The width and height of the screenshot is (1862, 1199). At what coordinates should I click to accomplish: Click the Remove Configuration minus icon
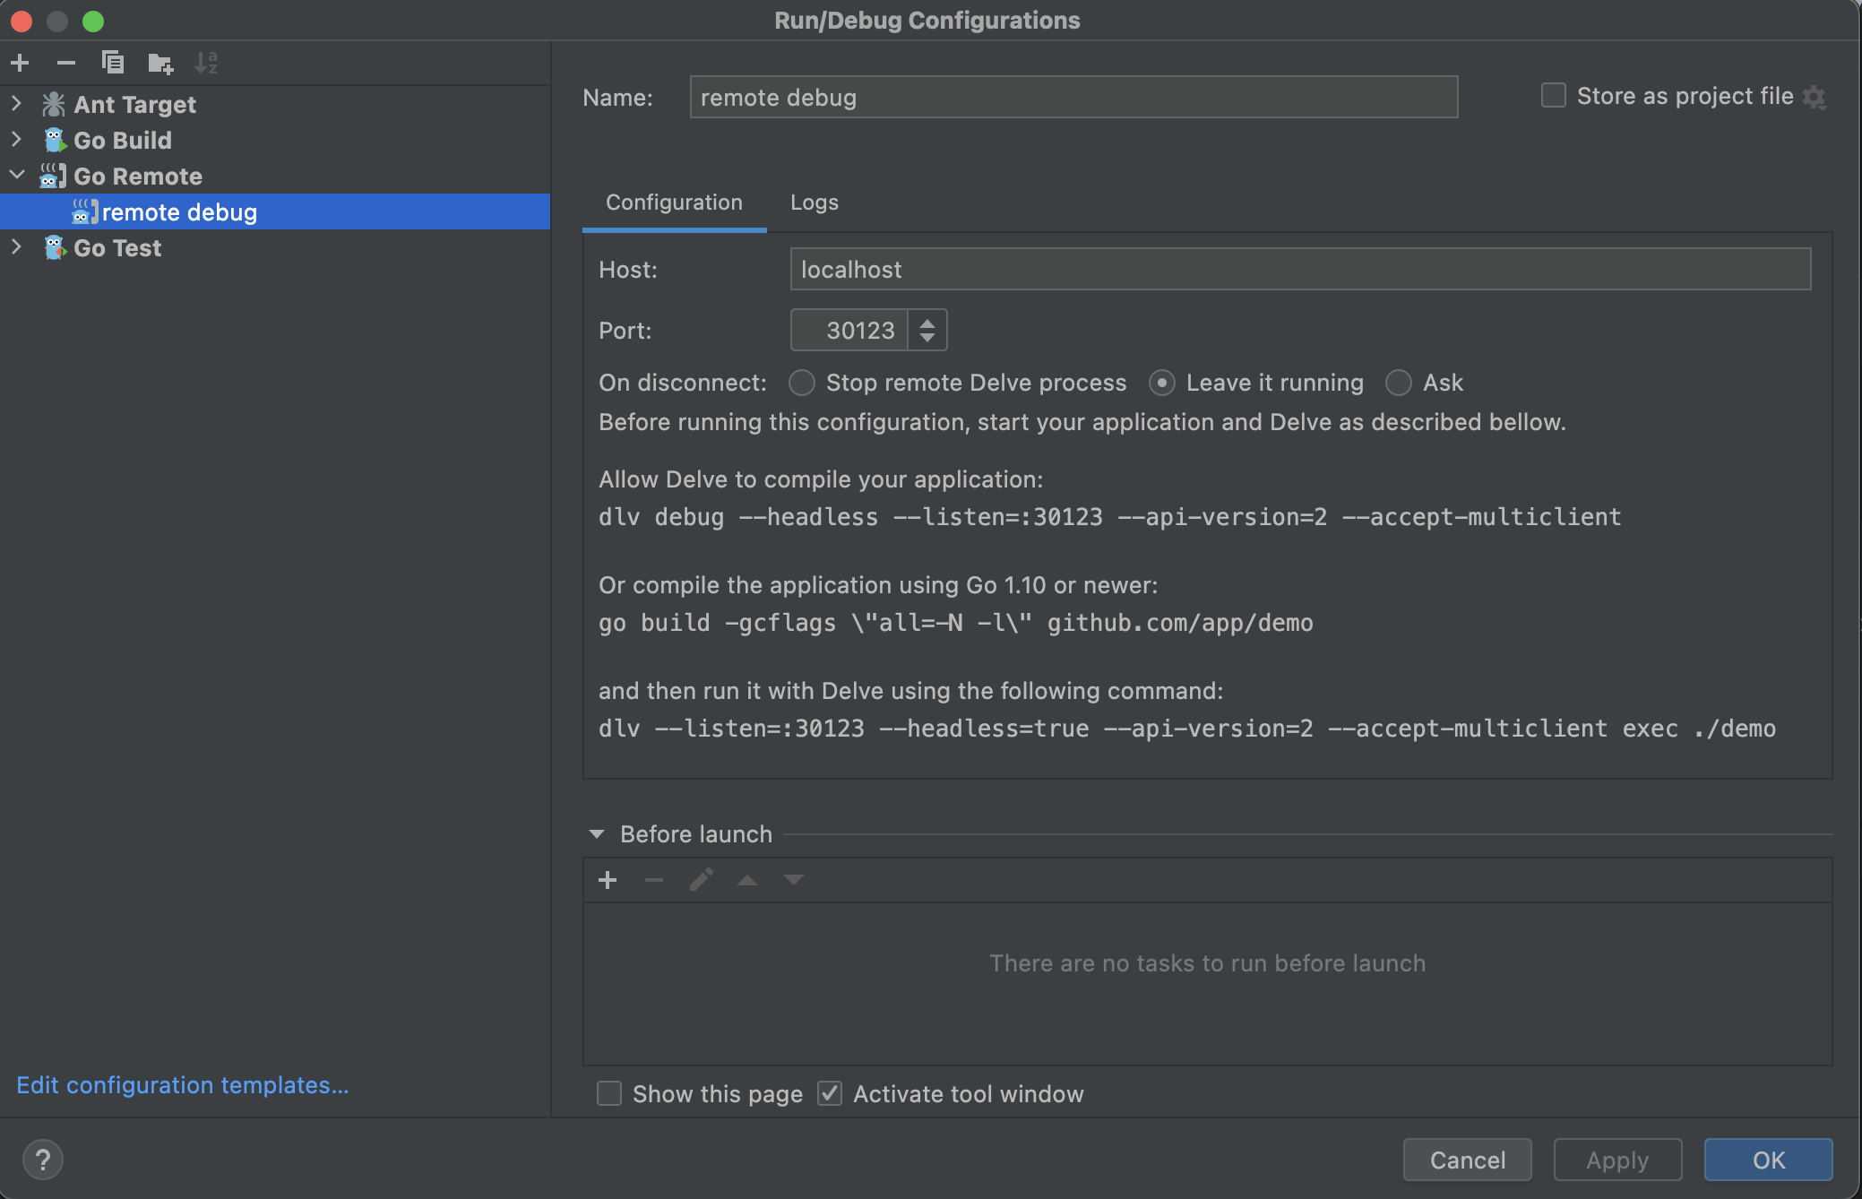[65, 63]
